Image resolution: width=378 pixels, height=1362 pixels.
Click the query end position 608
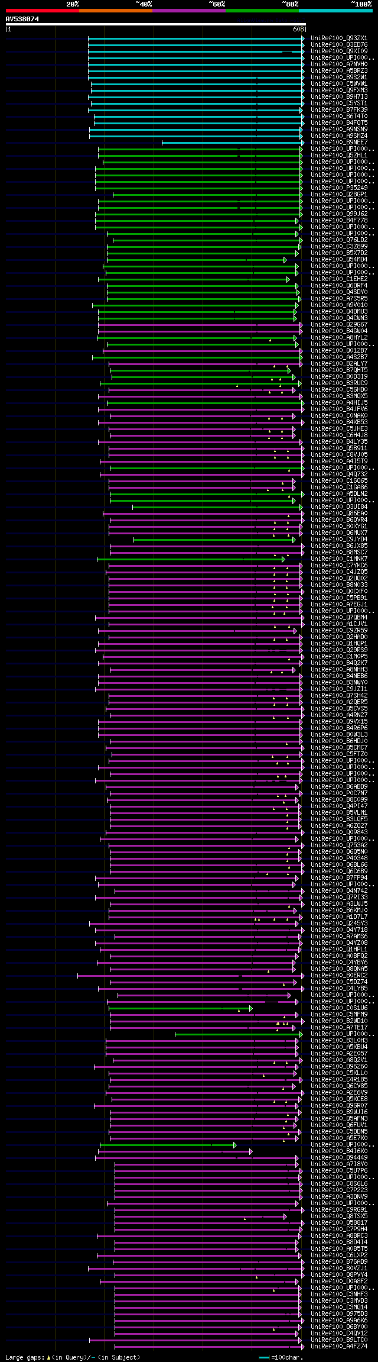click(x=298, y=29)
